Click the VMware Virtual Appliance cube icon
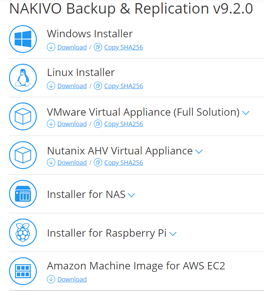 23,116
